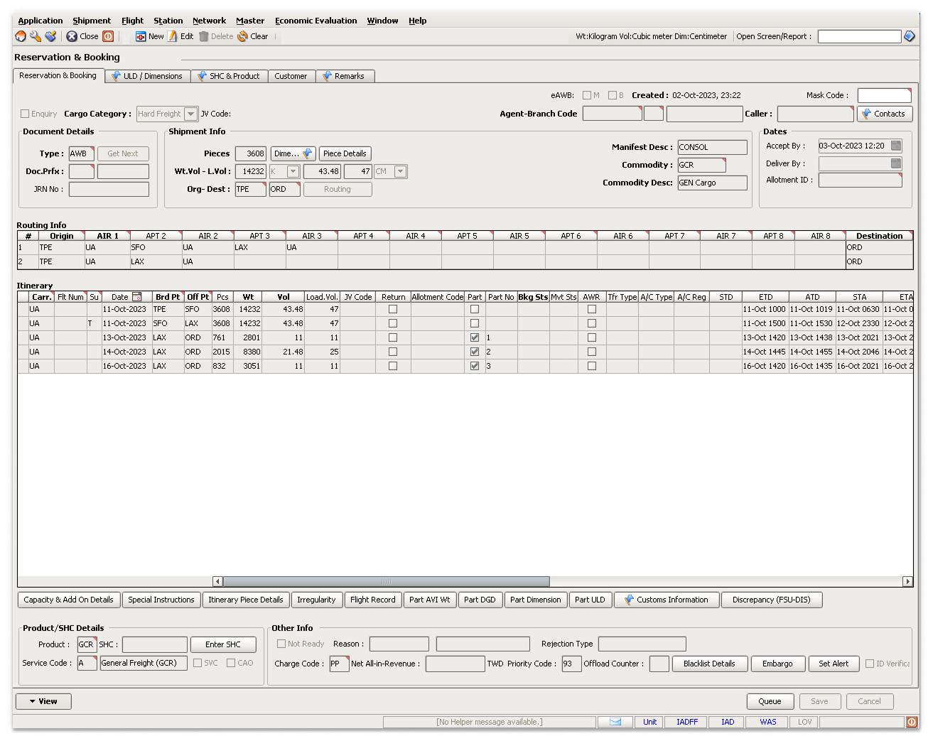
Task: Click the Close screen toolbar button
Action: [82, 36]
